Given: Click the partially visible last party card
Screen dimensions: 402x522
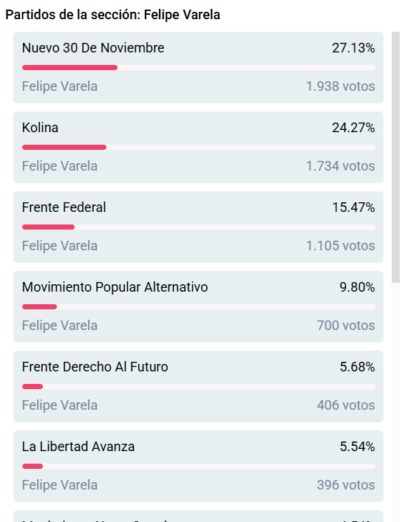Looking at the screenshot, I should [x=198, y=516].
